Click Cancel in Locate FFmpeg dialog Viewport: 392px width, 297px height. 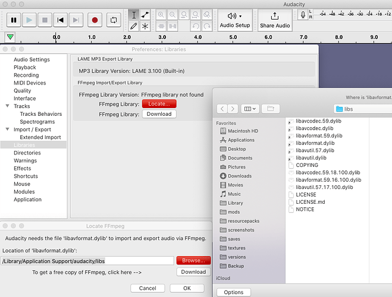148,288
